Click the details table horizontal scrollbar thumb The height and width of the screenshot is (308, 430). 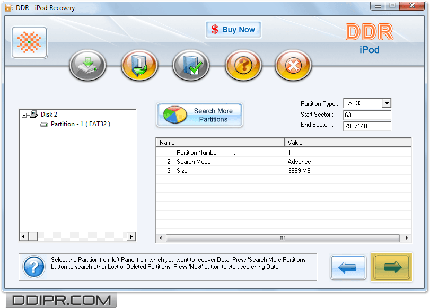[x=283, y=238]
